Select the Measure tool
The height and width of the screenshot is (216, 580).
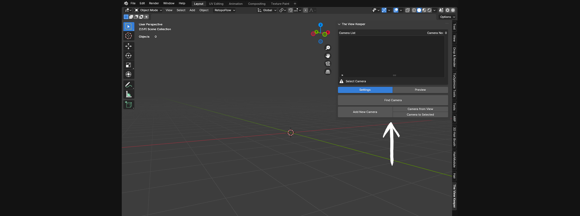pos(128,94)
